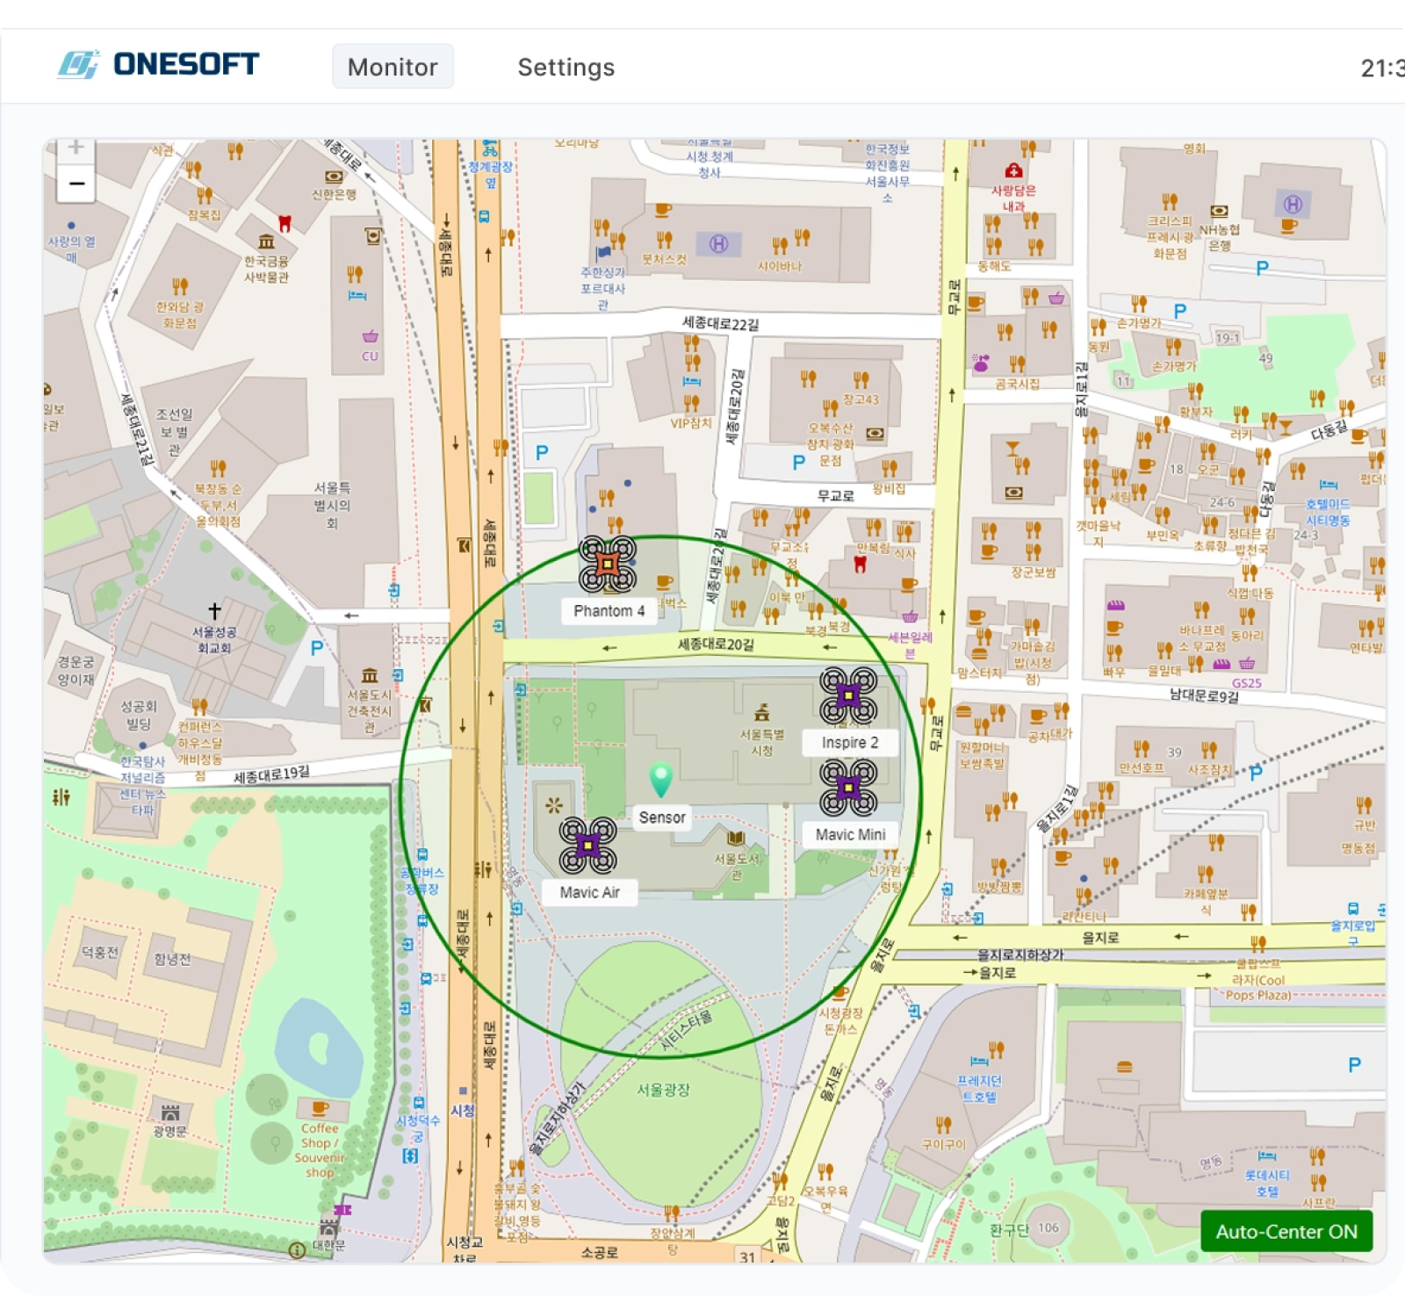Click the 덕홍전 building label

[x=99, y=952]
